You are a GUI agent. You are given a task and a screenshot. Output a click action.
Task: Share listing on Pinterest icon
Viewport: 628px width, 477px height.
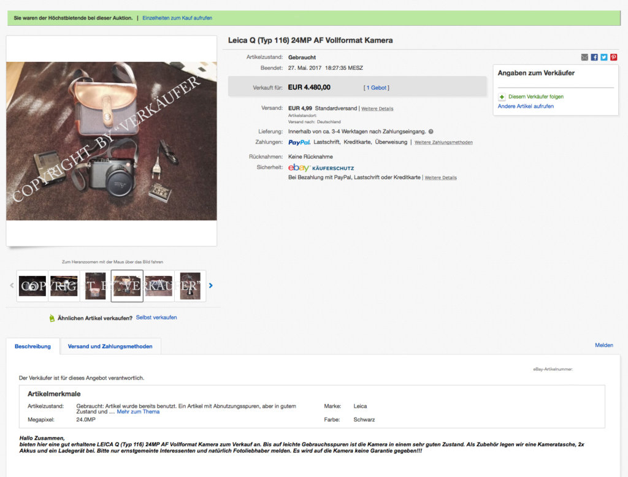613,57
